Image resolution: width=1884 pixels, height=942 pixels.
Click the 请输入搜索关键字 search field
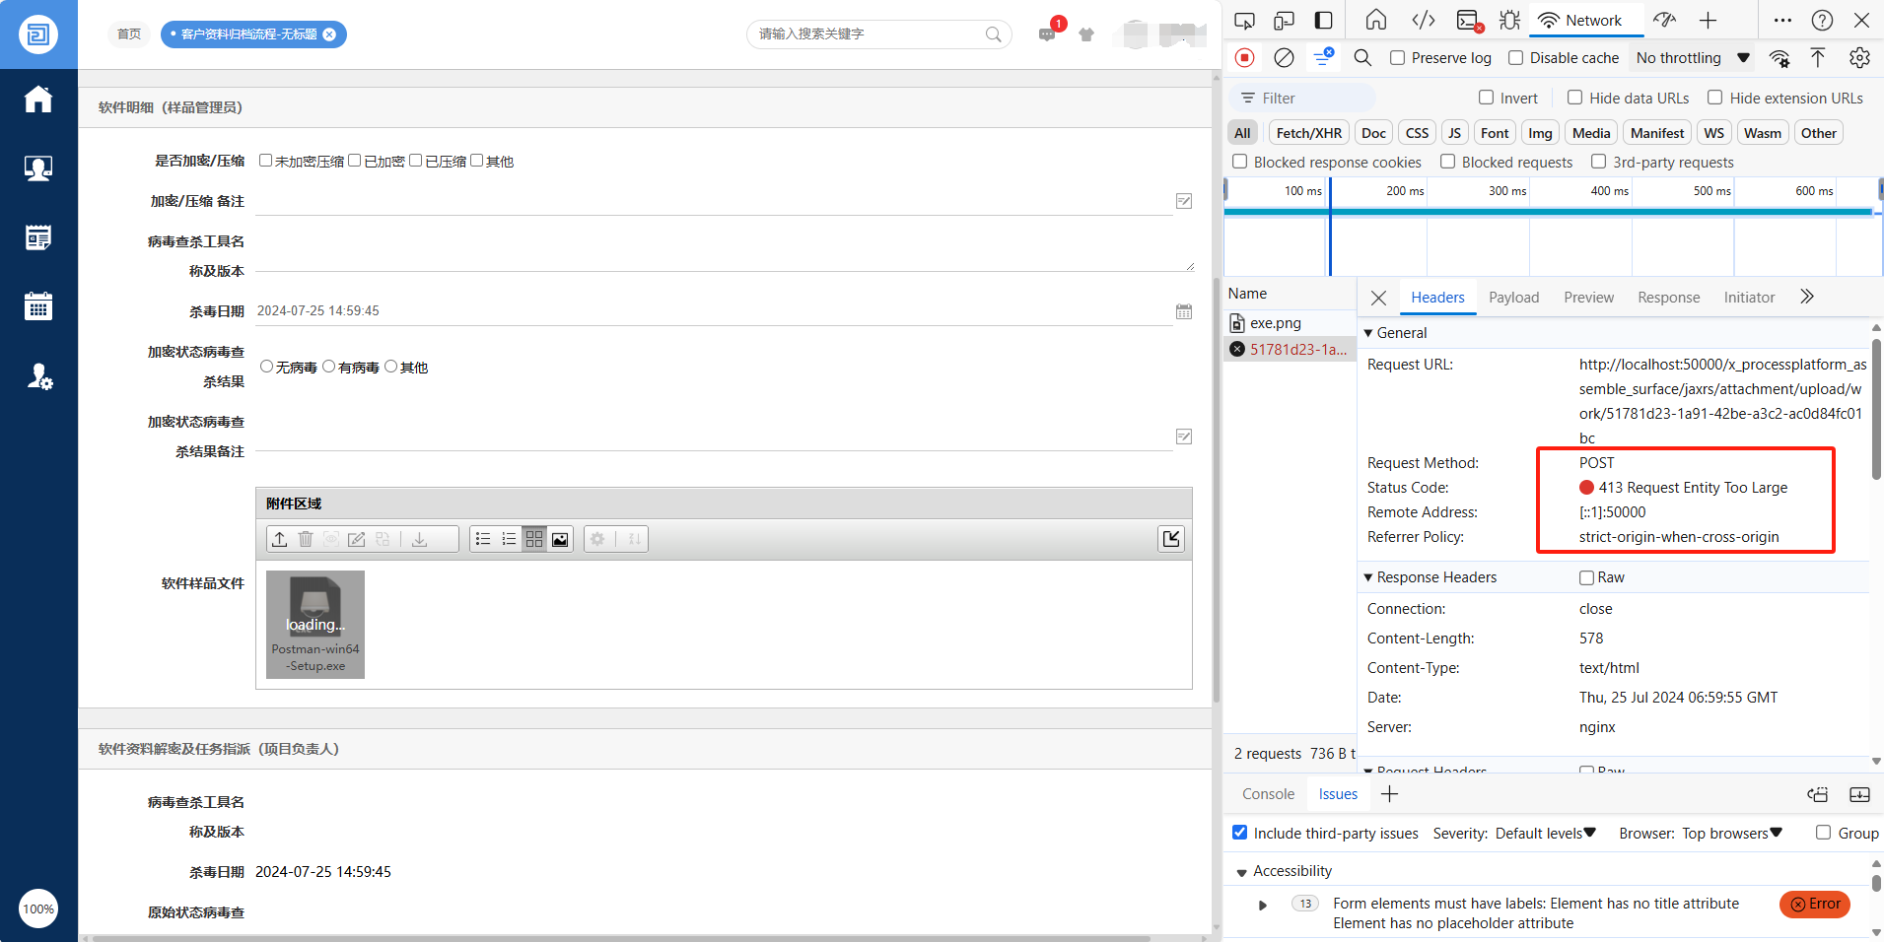pos(879,34)
